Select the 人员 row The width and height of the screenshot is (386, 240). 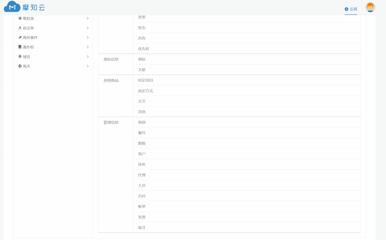point(246,185)
